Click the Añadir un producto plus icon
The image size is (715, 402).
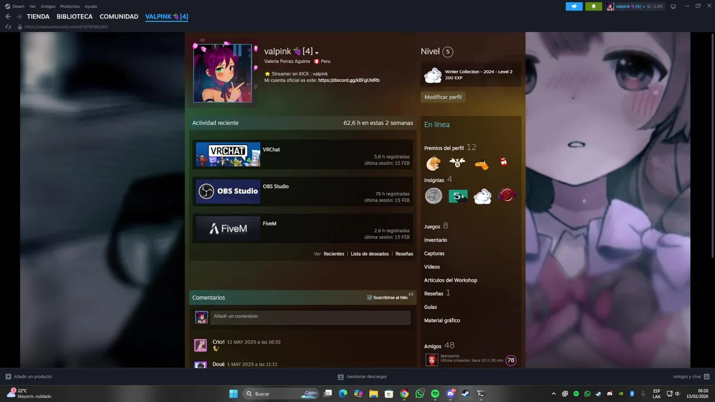pyautogui.click(x=8, y=376)
